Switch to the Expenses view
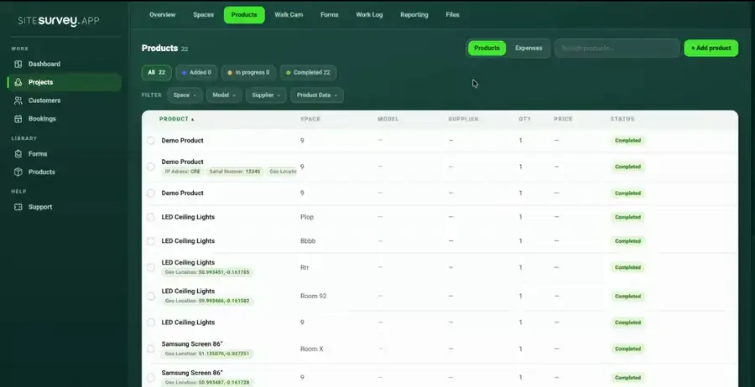755x387 pixels. tap(528, 48)
